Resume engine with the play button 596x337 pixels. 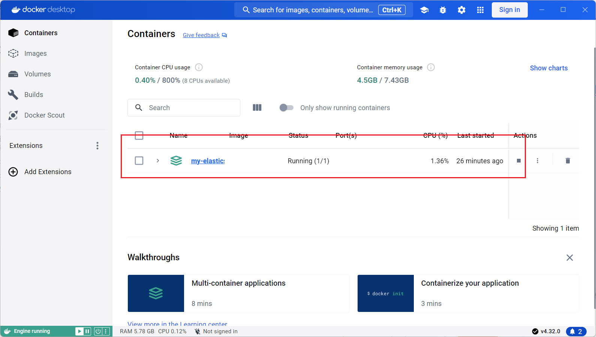click(x=79, y=331)
